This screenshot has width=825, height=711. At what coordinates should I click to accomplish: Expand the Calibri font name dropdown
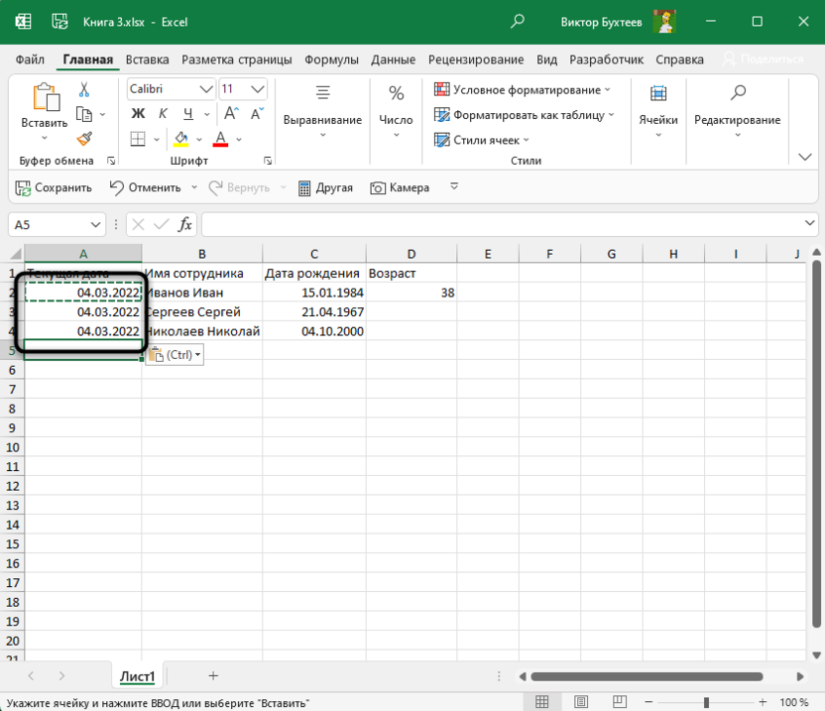pyautogui.click(x=206, y=89)
